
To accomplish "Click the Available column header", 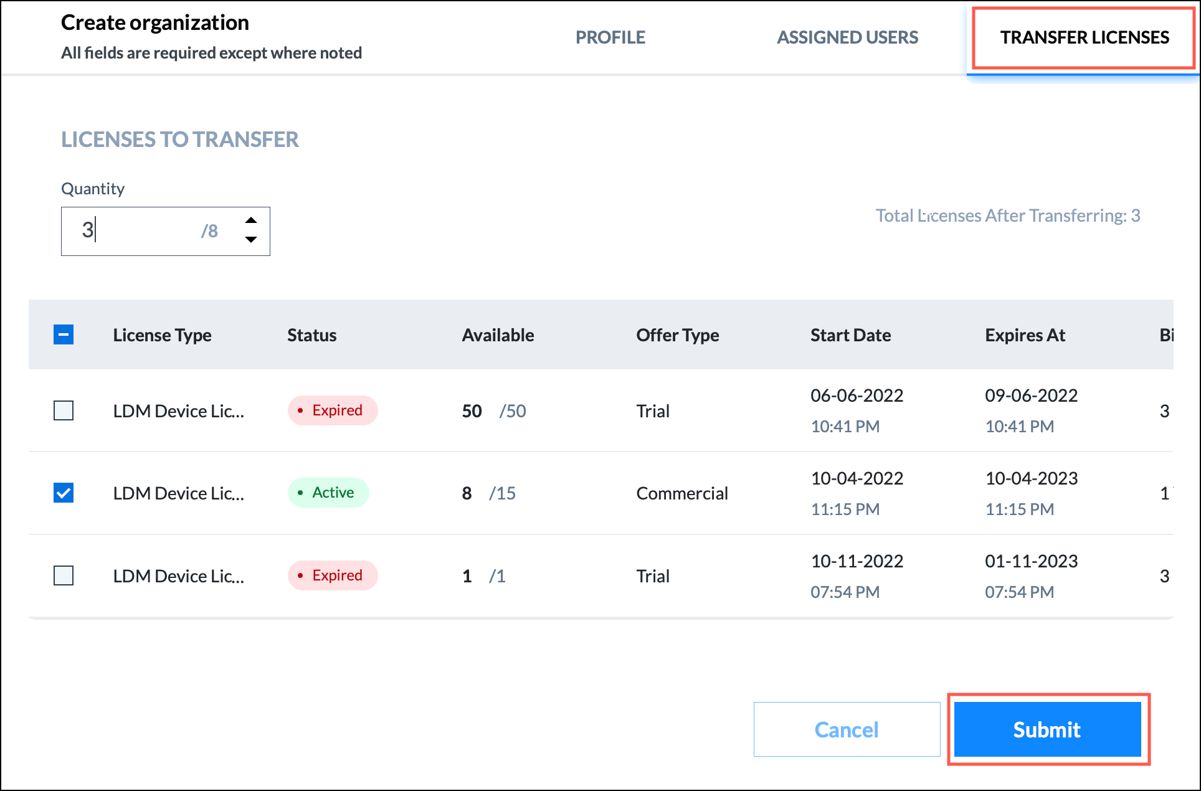I will point(498,335).
